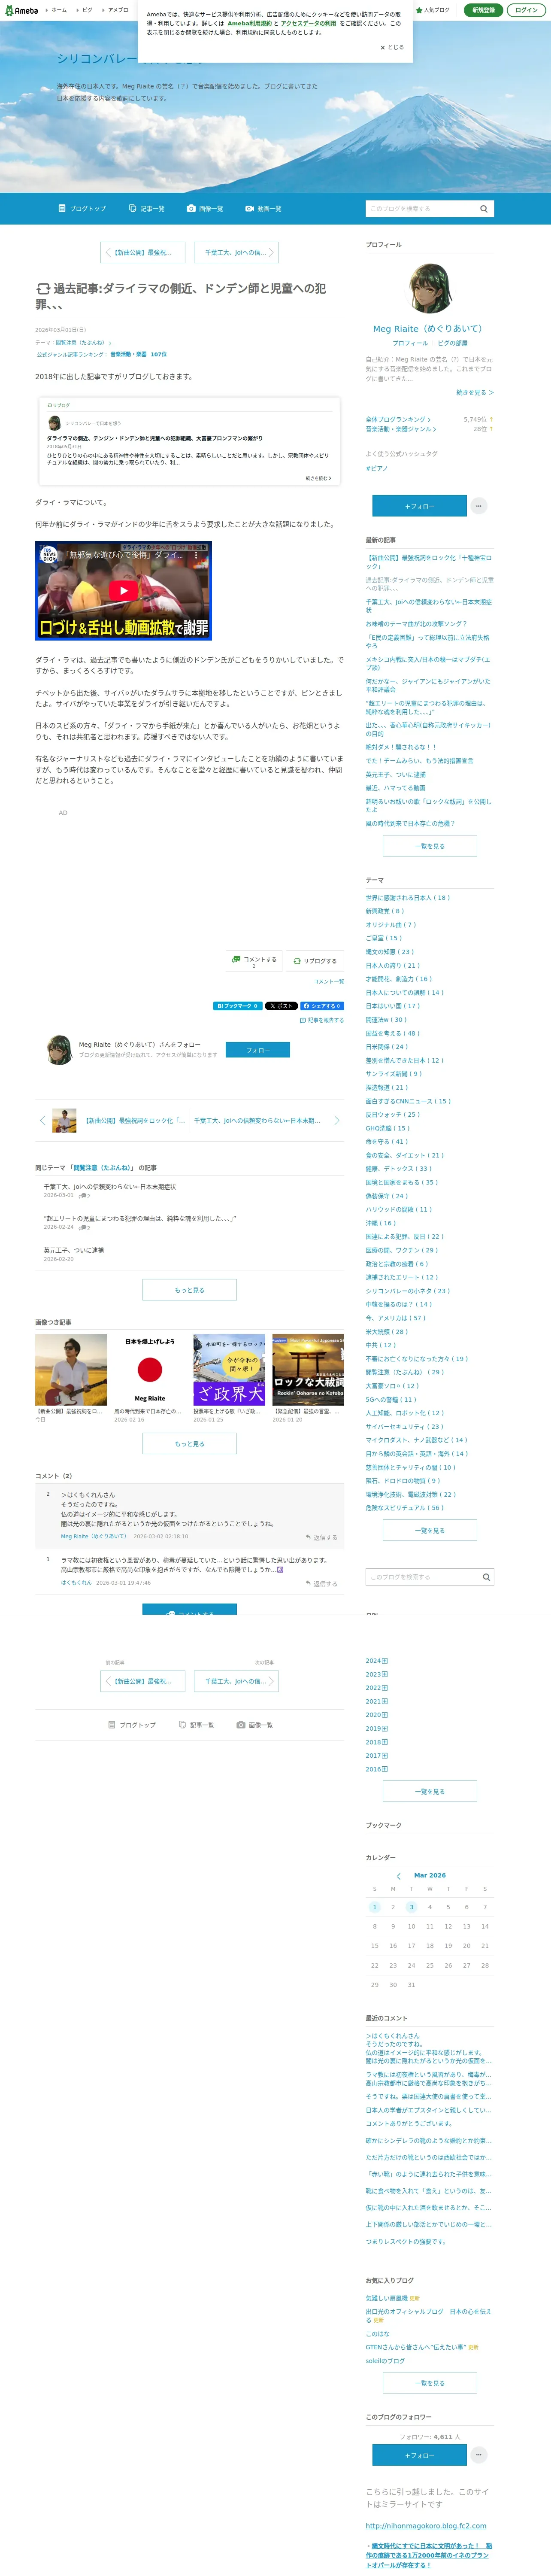551x2576 pixels.
Task: Click the top search blog input field
Action: click(x=421, y=209)
